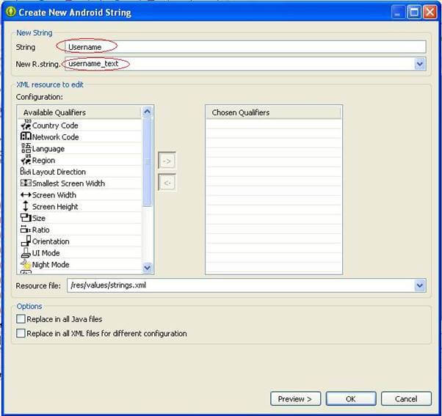This screenshot has height=416, width=442.
Task: Click the Night Mode qualifier icon
Action: pyautogui.click(x=26, y=264)
